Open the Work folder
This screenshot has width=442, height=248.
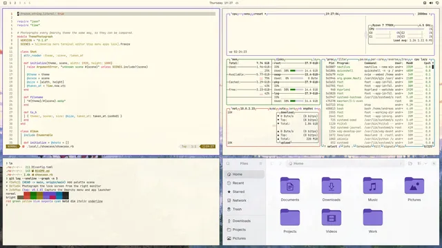click(373, 218)
